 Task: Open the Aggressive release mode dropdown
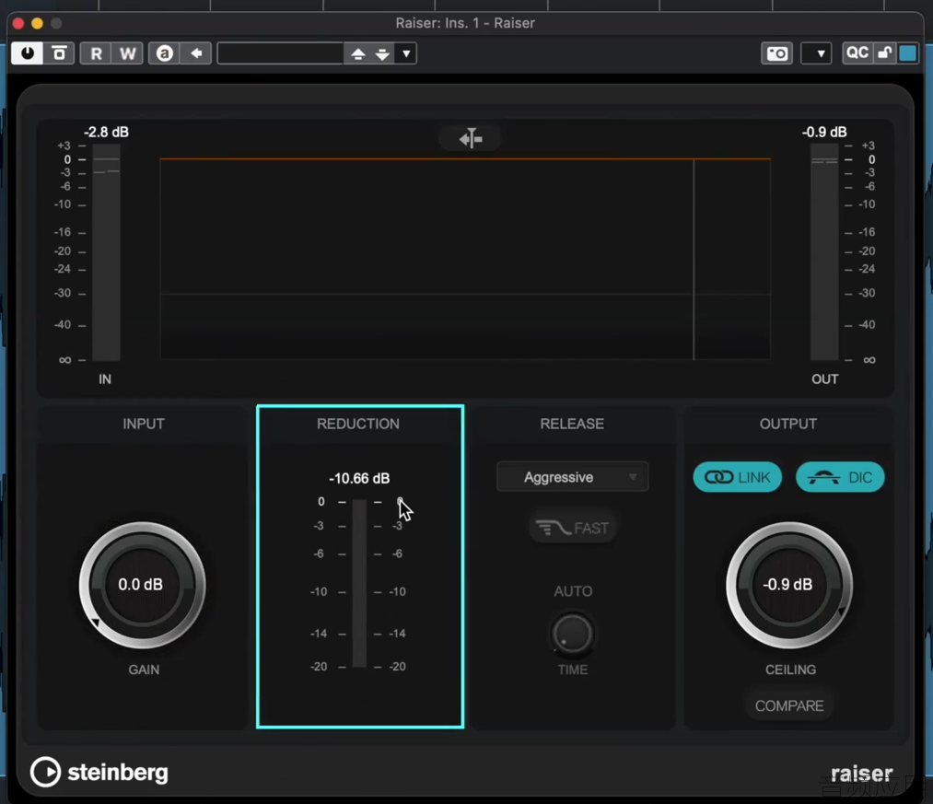(x=572, y=477)
